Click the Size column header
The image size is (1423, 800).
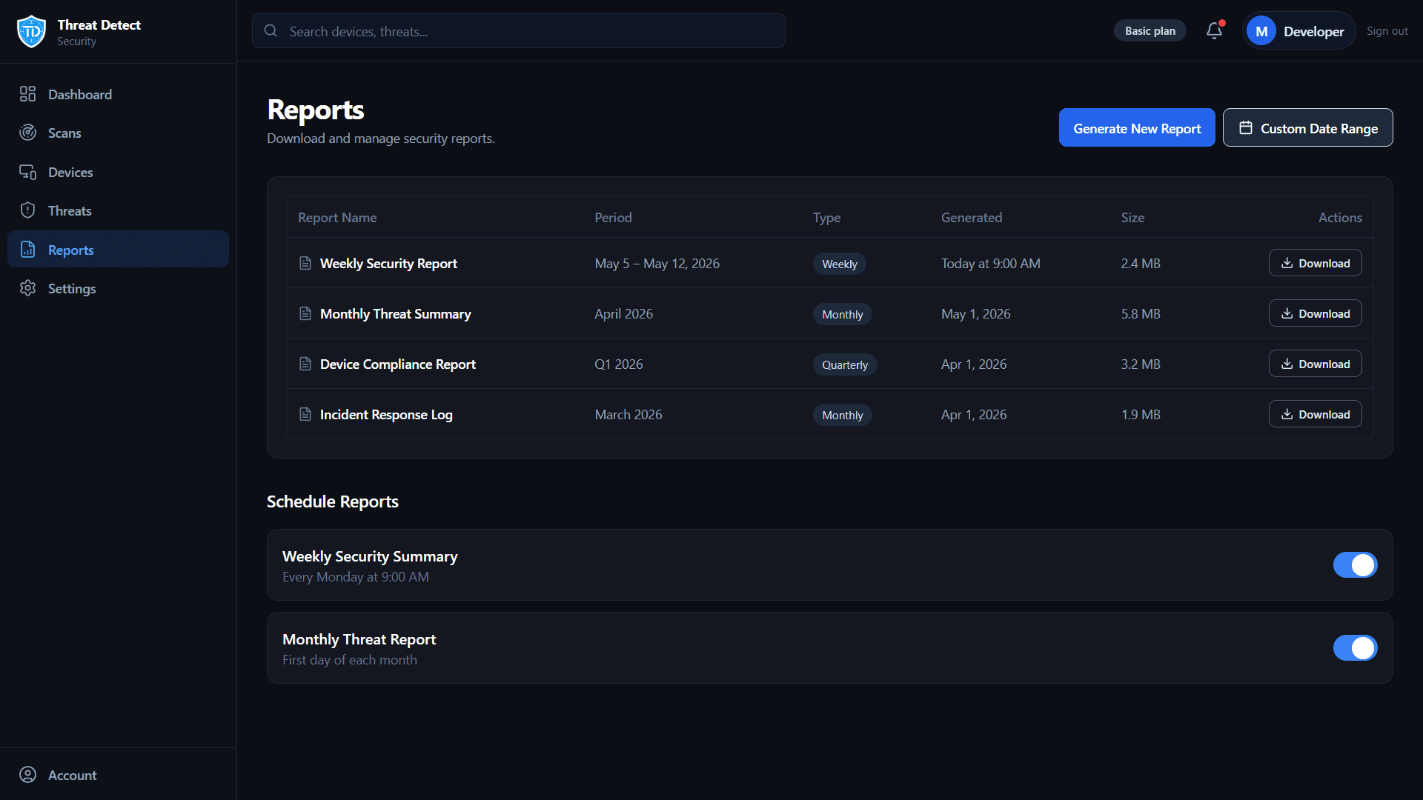(x=1132, y=217)
